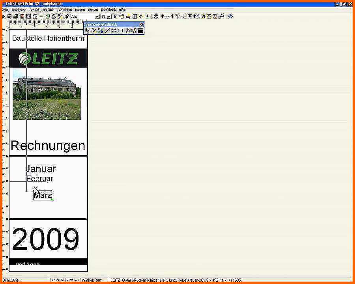Viewport: 355px width, 284px height.
Task: Click the LEITZ Ordner-Rückenschilder status text
Action: coord(176,280)
